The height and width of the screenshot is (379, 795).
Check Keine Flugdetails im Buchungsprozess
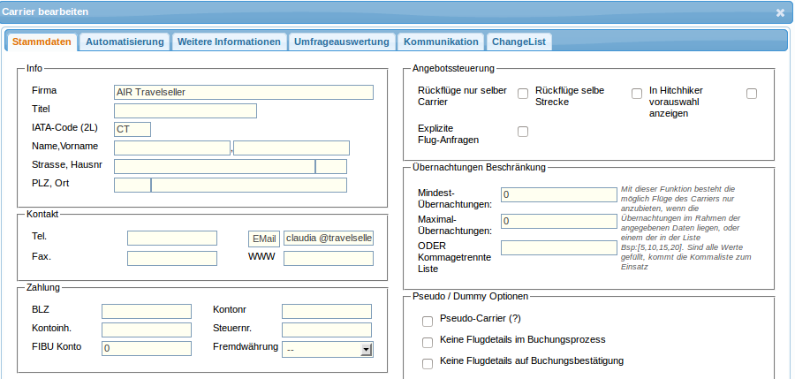(428, 342)
